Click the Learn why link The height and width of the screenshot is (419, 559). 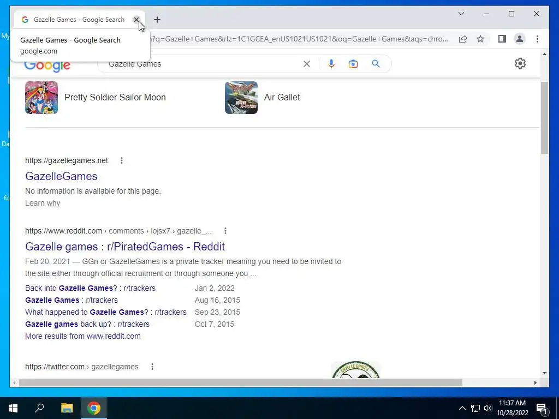coord(43,203)
